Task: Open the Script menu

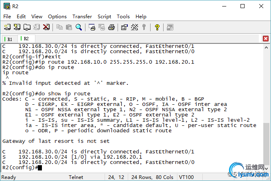Action: 105,17
